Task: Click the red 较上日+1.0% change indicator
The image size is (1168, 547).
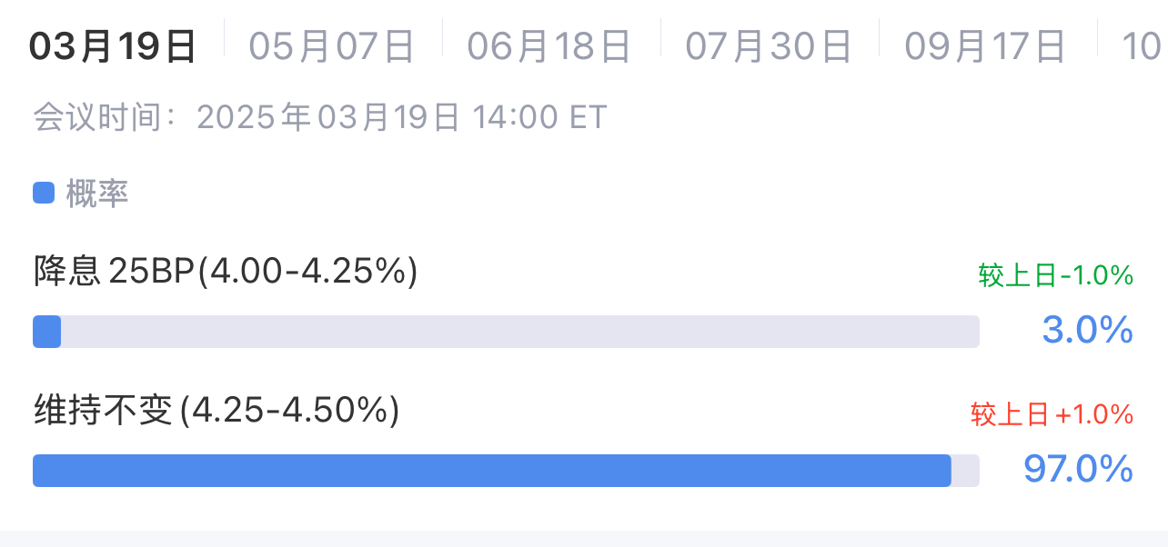Action: pos(1052,415)
